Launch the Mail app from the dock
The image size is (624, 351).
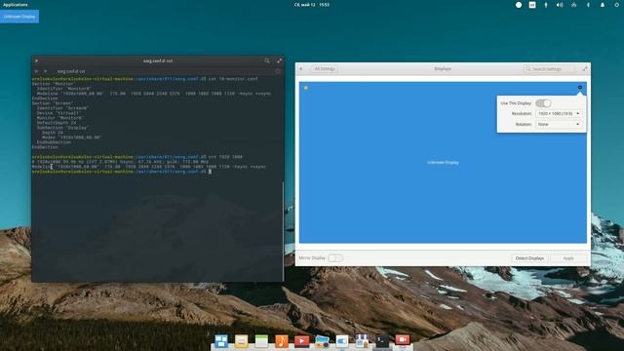[241, 341]
